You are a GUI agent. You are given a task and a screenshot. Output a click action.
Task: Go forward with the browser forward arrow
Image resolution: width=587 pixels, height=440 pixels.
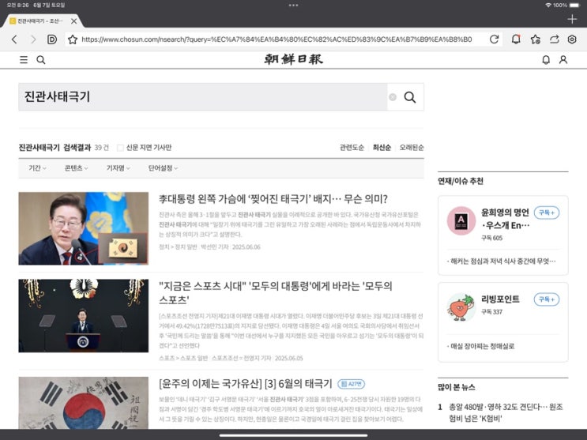[33, 39]
